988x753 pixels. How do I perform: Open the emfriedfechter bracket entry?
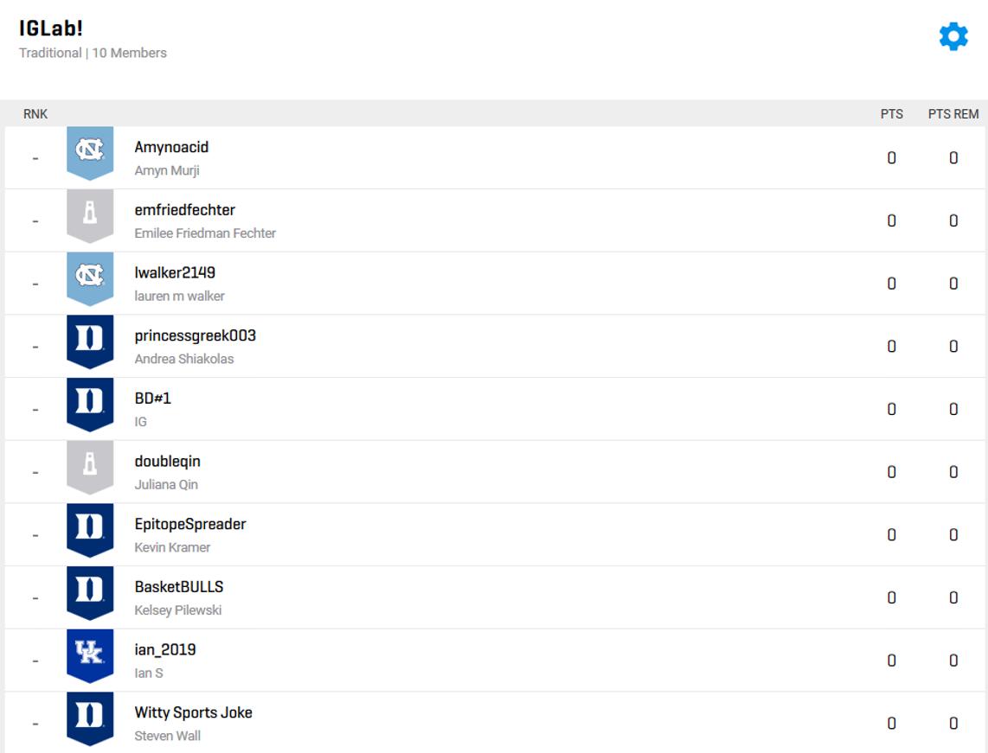tap(184, 210)
